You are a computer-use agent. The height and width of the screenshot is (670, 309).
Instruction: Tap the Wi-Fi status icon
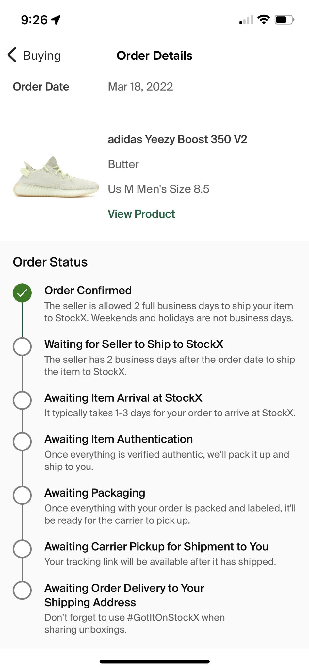264,20
